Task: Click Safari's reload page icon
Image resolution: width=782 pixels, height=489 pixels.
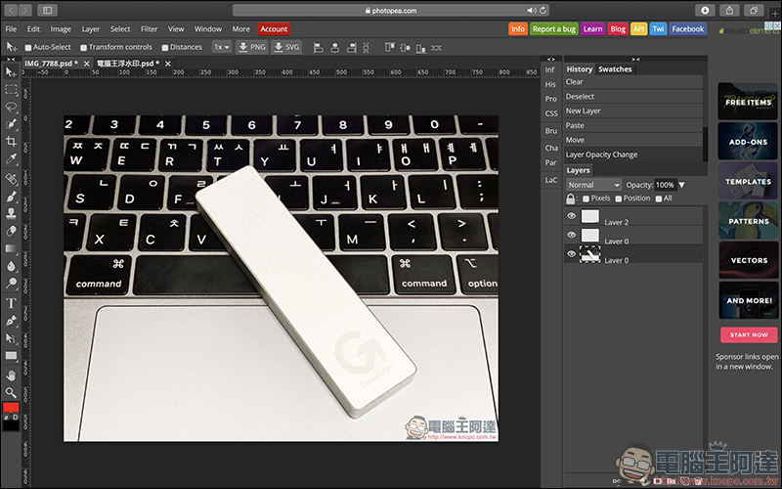Action: pos(543,10)
